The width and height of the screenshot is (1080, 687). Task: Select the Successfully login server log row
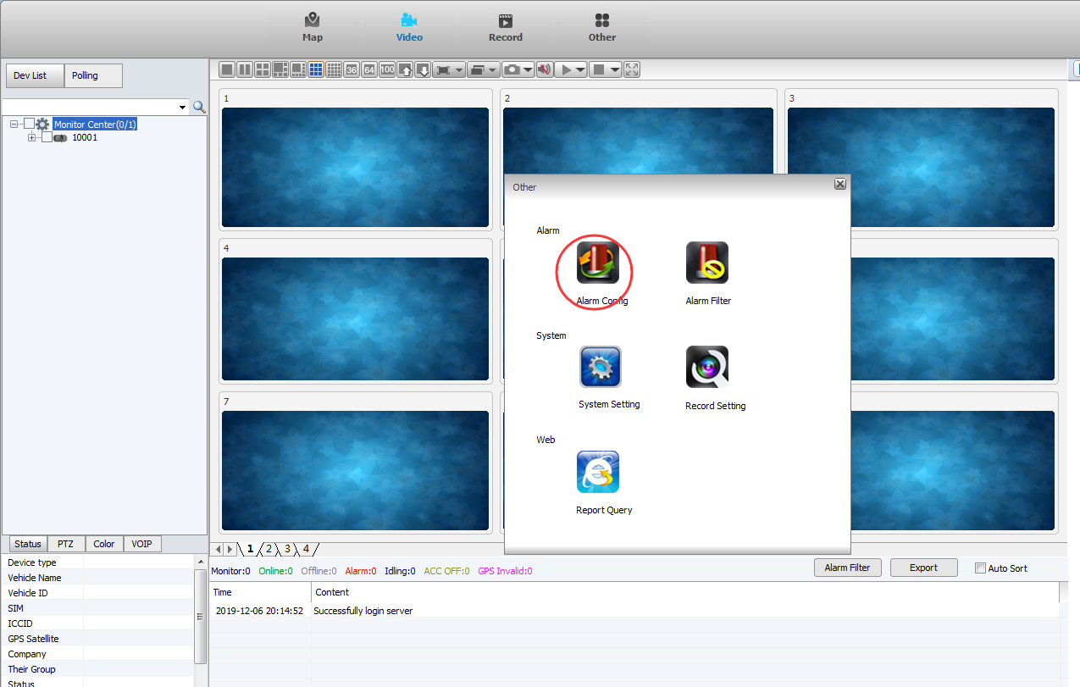click(x=634, y=610)
